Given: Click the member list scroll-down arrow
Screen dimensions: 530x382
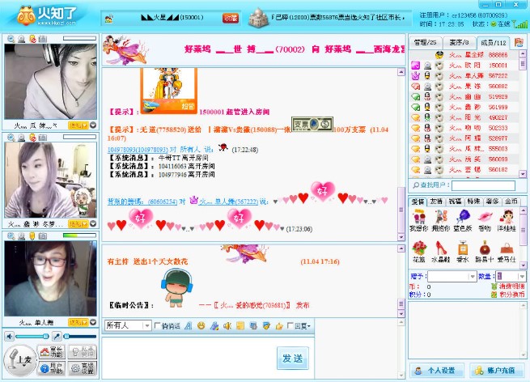Looking at the screenshot, I should 523,174.
